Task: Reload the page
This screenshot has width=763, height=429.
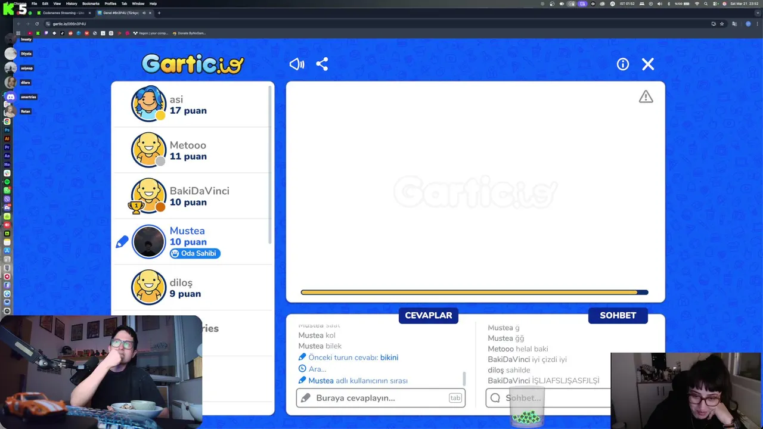Action: tap(37, 24)
